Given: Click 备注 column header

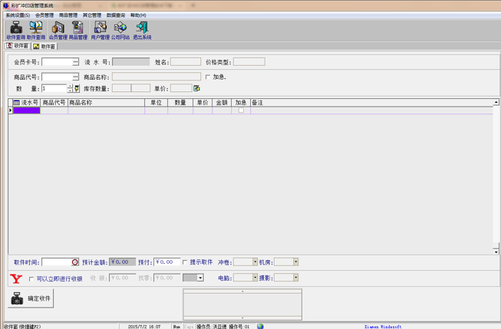Looking at the screenshot, I should (371, 103).
